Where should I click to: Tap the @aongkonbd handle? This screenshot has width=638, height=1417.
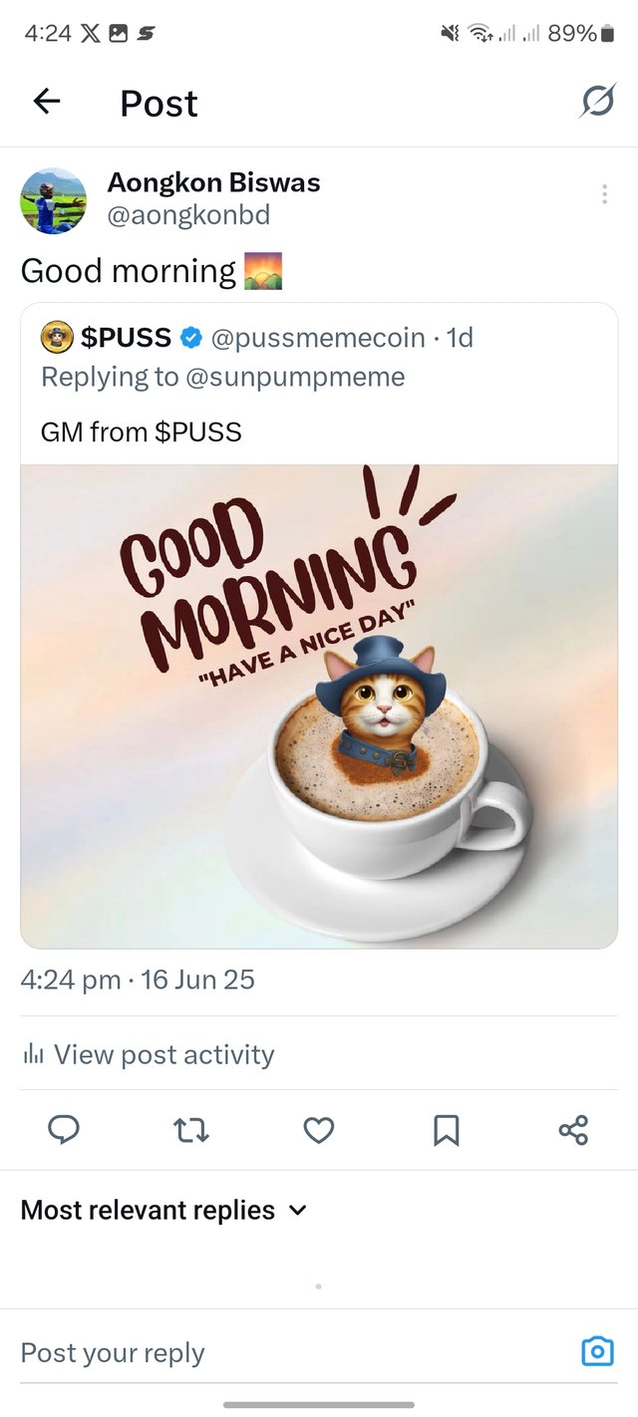coord(188,215)
